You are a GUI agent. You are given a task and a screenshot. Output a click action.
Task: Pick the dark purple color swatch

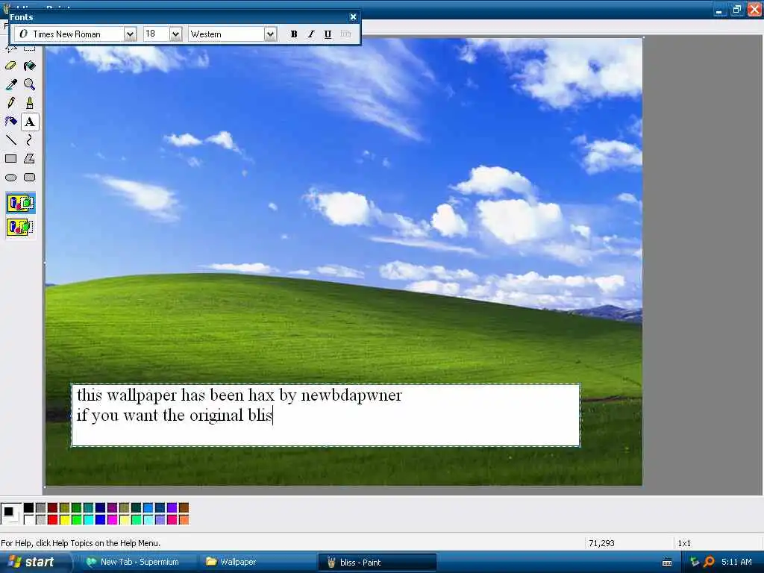pyautogui.click(x=112, y=508)
